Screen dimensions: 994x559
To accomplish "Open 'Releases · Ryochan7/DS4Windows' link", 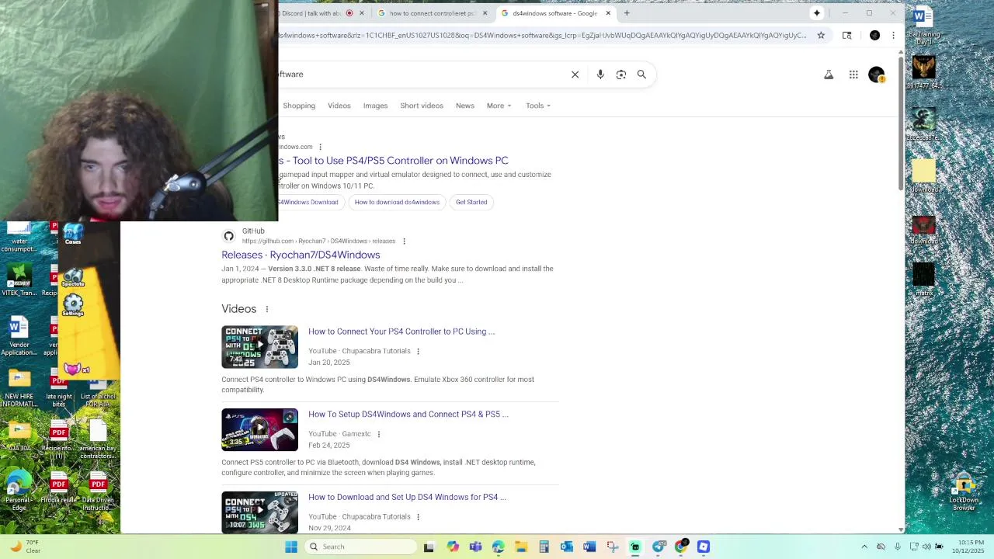I will coord(301,255).
